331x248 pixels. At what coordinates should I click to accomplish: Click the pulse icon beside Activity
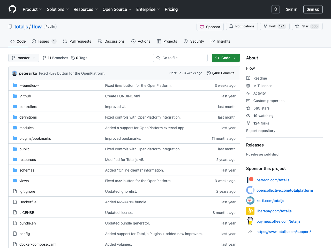[248, 93]
